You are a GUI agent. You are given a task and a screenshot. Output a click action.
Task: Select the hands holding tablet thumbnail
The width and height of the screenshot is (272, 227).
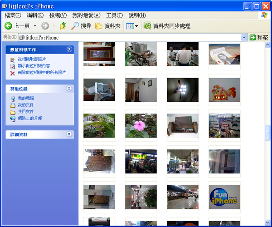pyautogui.click(x=99, y=90)
